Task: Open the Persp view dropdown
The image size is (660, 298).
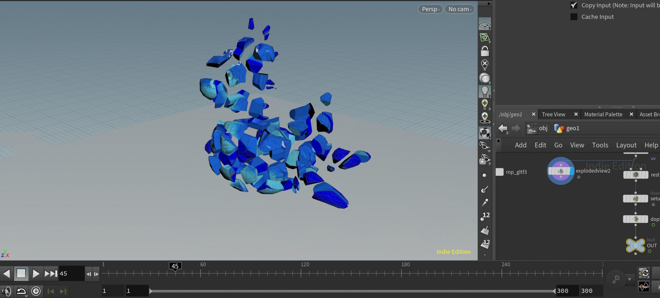Action: [430, 9]
